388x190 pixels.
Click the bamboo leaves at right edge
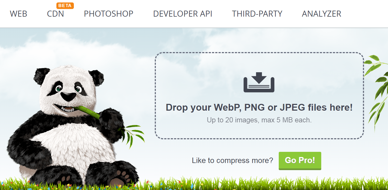pos(377,90)
